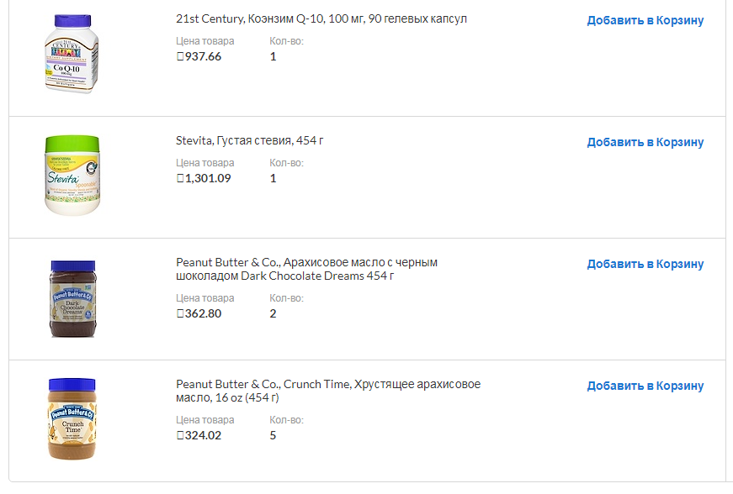Open the Stevita Густая стевия product link
This screenshot has height=494, width=733.
(x=250, y=140)
